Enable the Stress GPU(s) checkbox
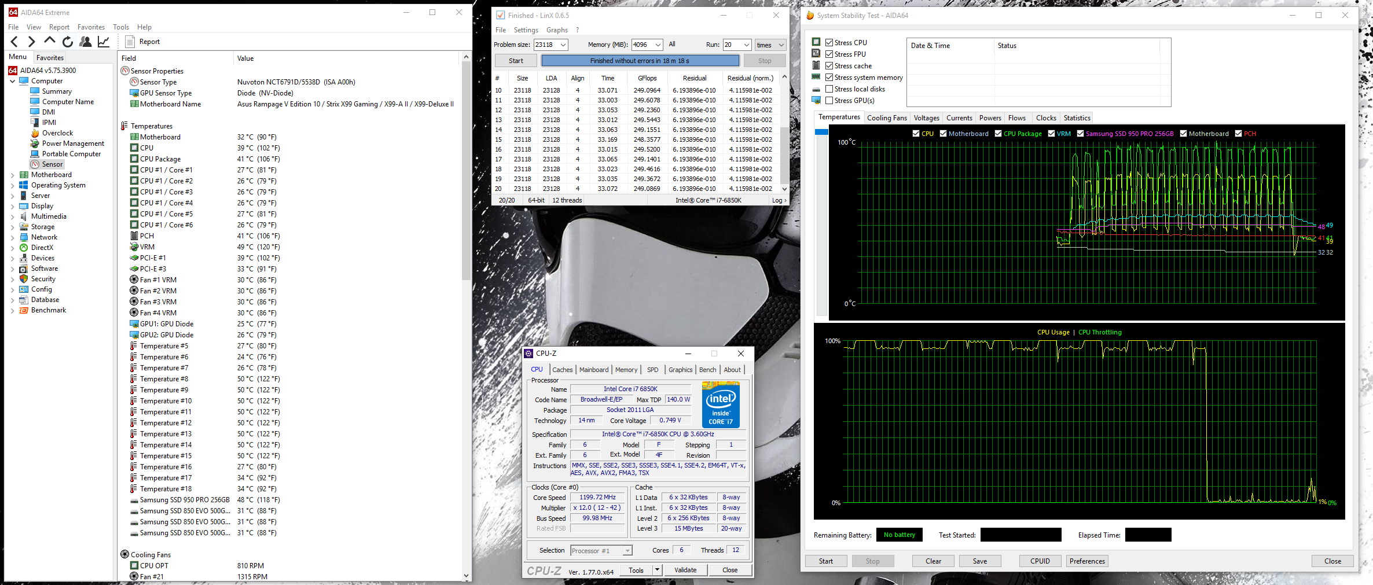 click(829, 101)
